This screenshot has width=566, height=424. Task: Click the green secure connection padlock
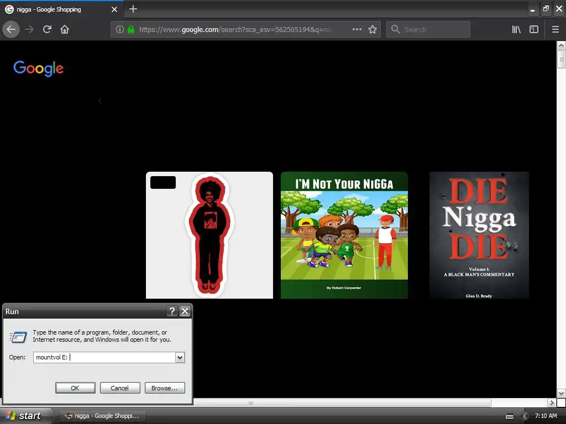pyautogui.click(x=131, y=29)
